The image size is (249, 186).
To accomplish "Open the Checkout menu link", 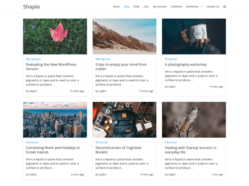I will tap(176, 7).
